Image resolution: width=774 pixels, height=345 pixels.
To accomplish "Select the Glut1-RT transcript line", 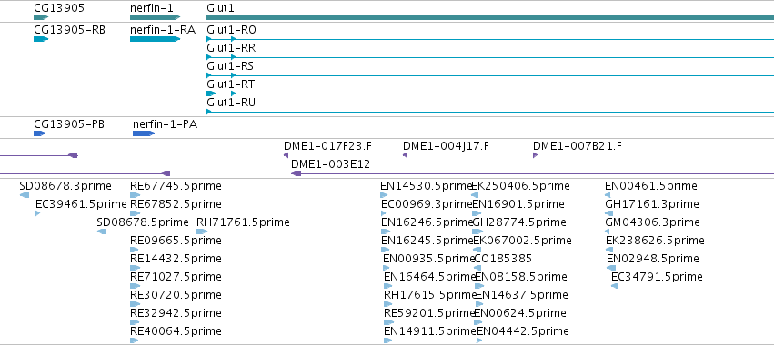I will click(490, 94).
